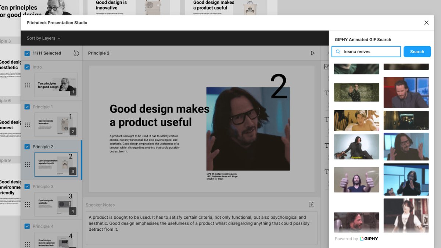The height and width of the screenshot is (248, 441).
Task: Grab the drag handle of Principle 3 slide
Action: [27, 204]
